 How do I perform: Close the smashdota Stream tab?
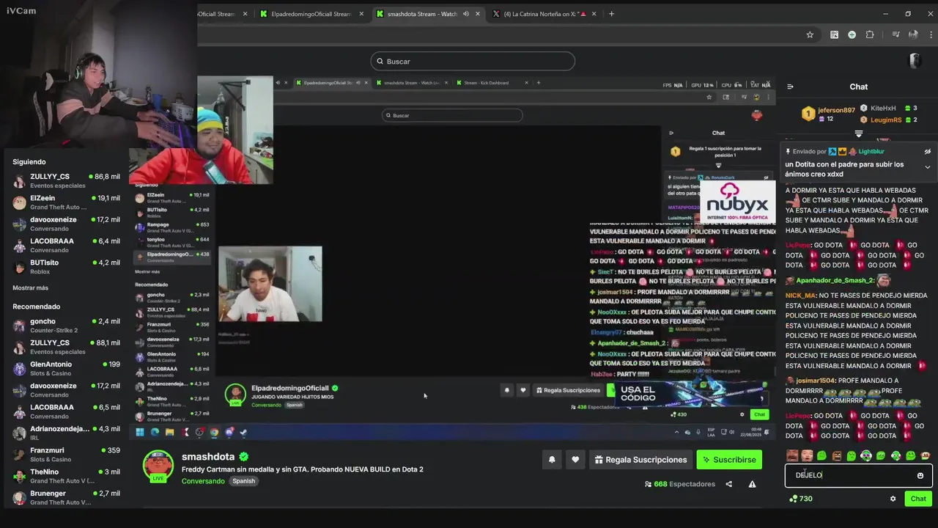point(478,14)
